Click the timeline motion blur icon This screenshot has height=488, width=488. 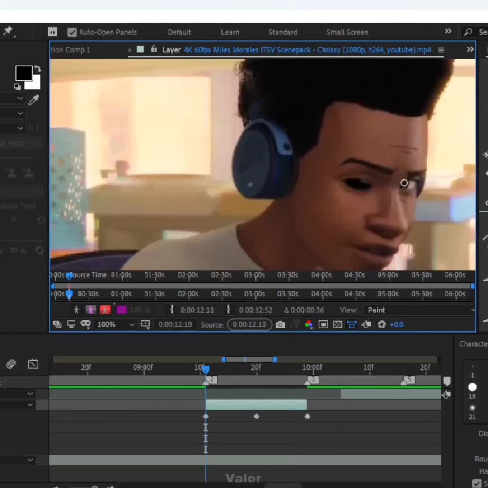coord(11,363)
